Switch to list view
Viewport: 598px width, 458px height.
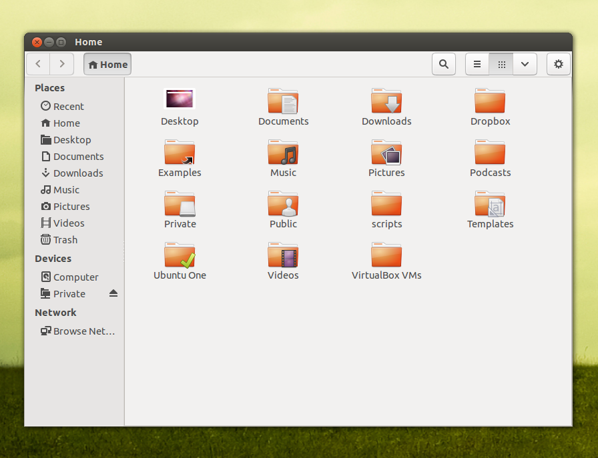477,64
